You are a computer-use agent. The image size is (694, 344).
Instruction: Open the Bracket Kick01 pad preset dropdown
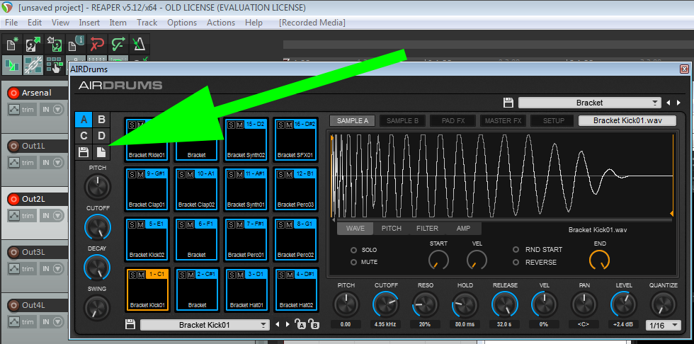point(205,325)
